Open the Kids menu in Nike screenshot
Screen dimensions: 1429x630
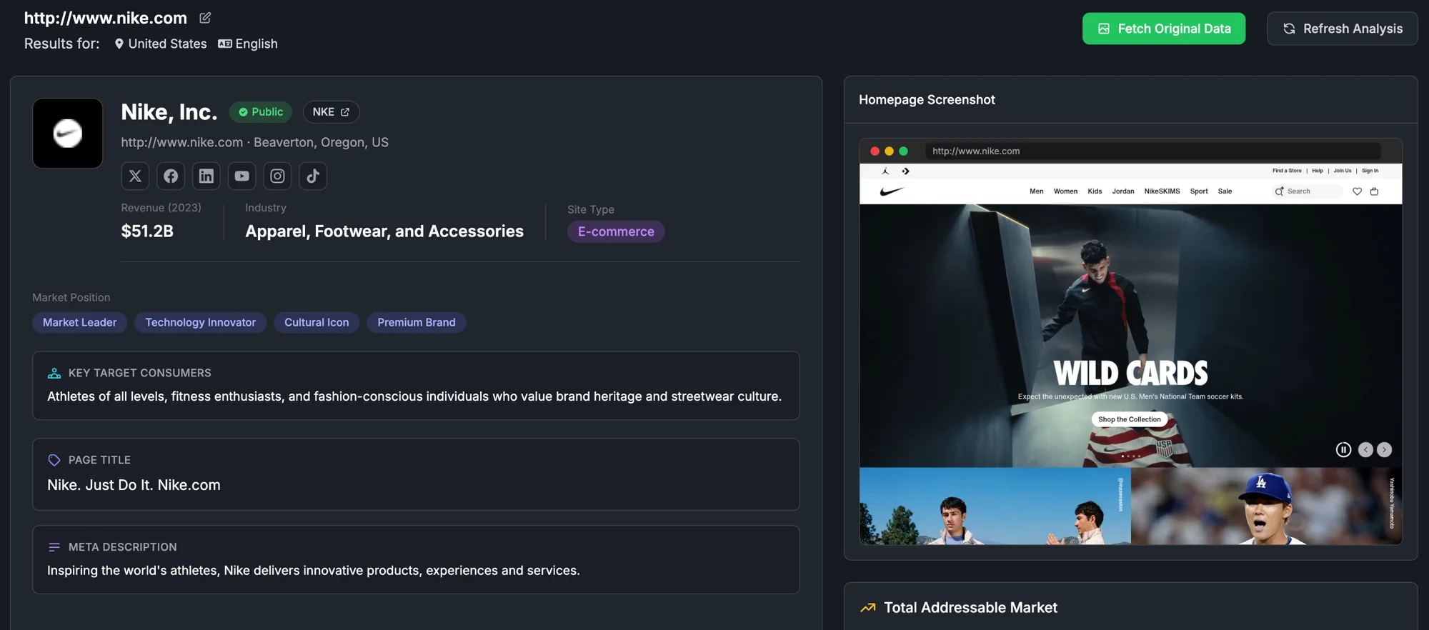[1095, 191]
